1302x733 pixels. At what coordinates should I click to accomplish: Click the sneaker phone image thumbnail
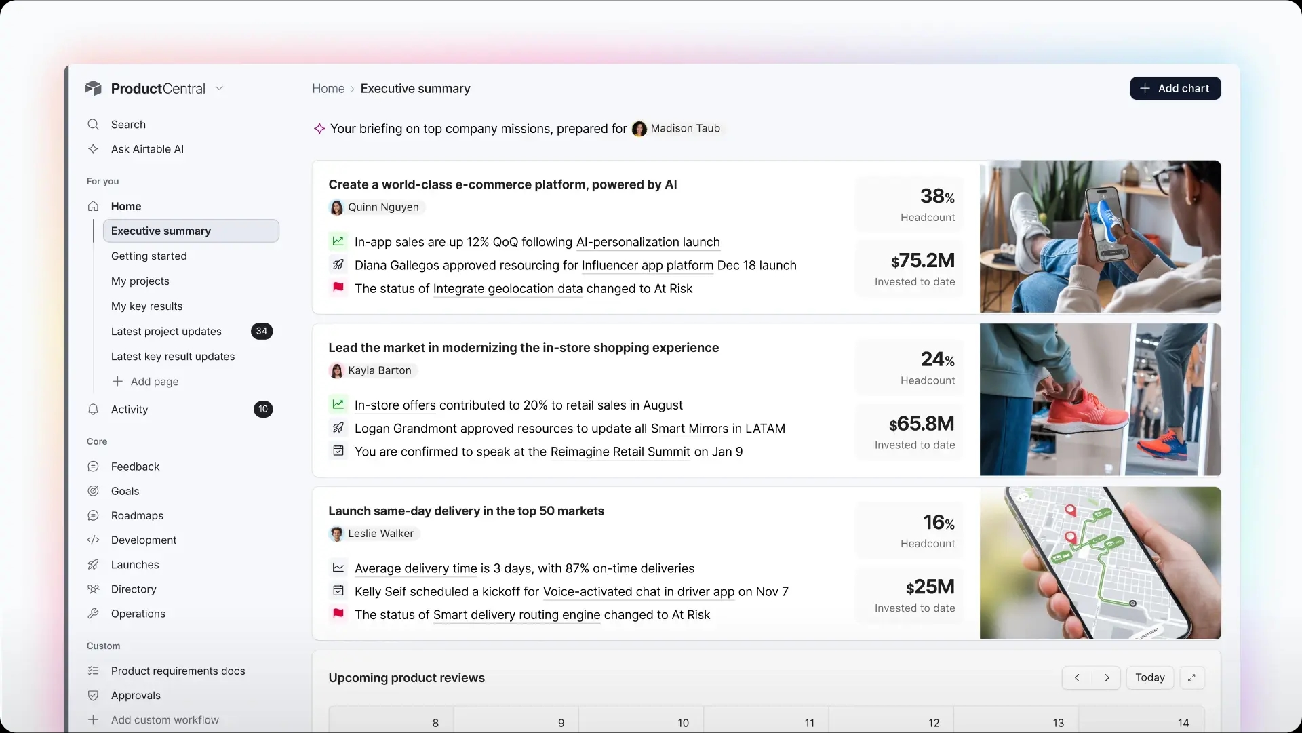click(x=1100, y=237)
